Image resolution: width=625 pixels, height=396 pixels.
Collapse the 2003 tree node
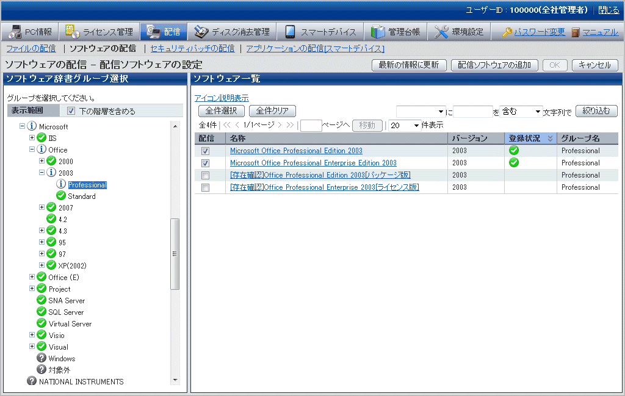coord(42,173)
